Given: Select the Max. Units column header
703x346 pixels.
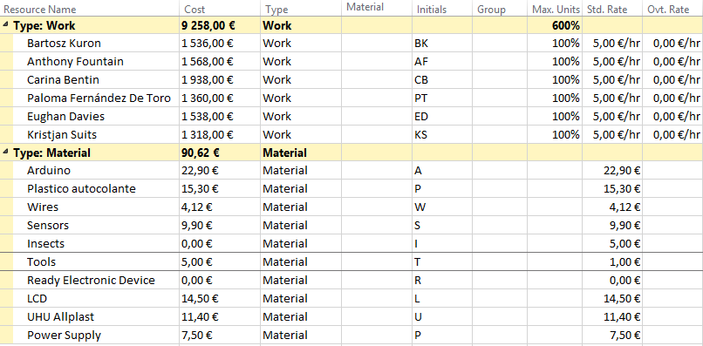Looking at the screenshot, I should point(555,9).
